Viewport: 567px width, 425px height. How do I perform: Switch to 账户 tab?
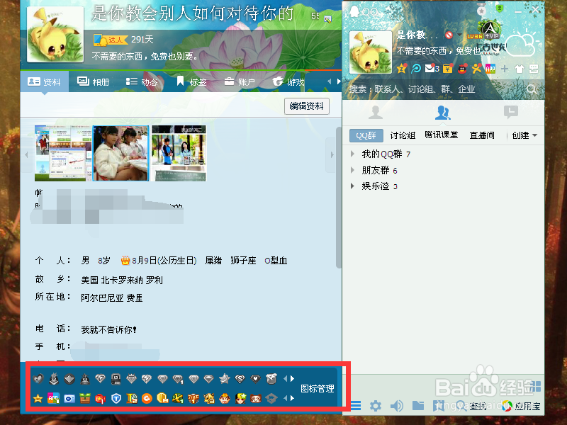239,82
